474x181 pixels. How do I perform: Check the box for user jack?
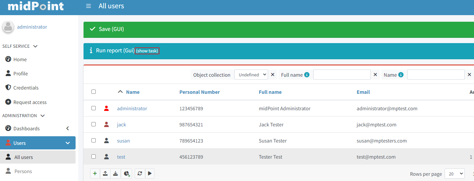[94, 124]
